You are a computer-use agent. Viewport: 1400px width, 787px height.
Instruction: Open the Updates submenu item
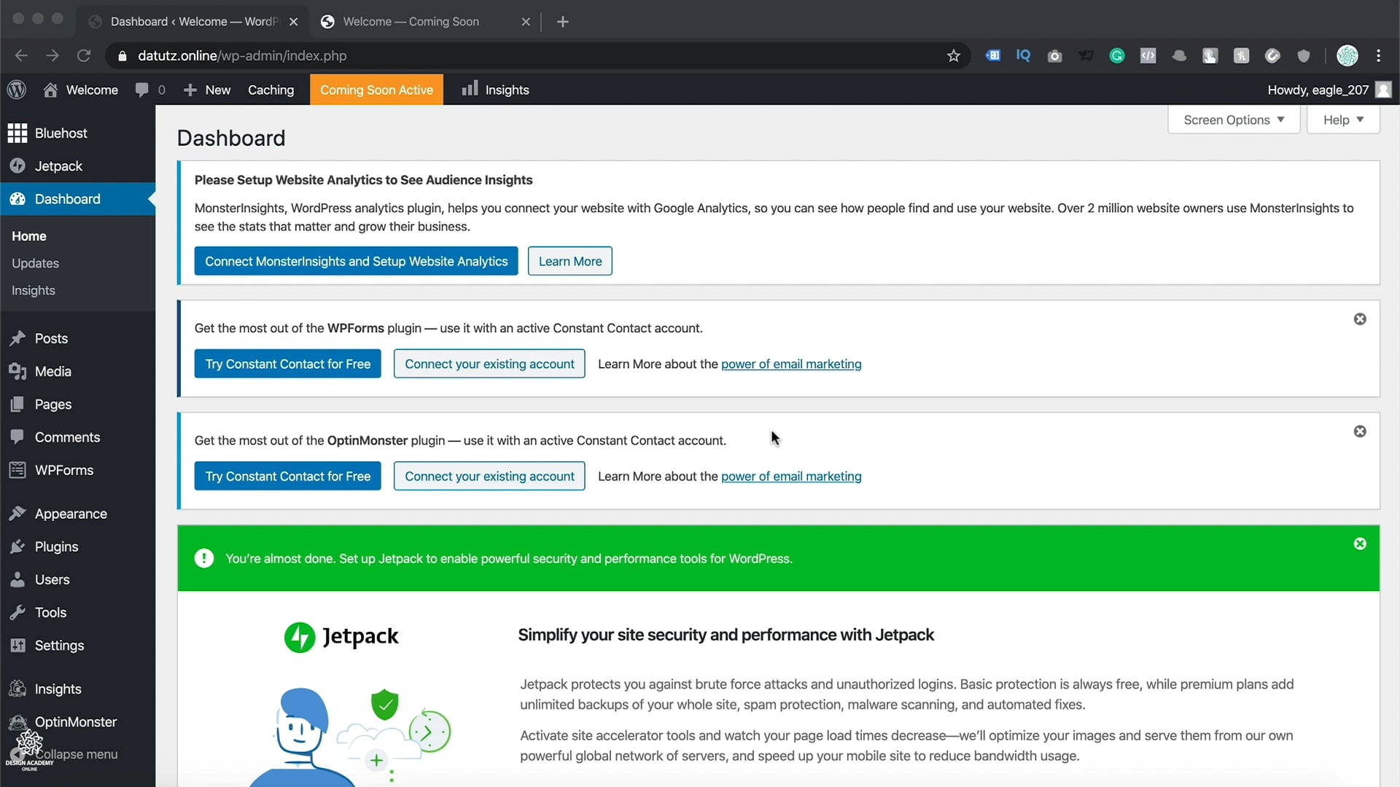tap(35, 263)
